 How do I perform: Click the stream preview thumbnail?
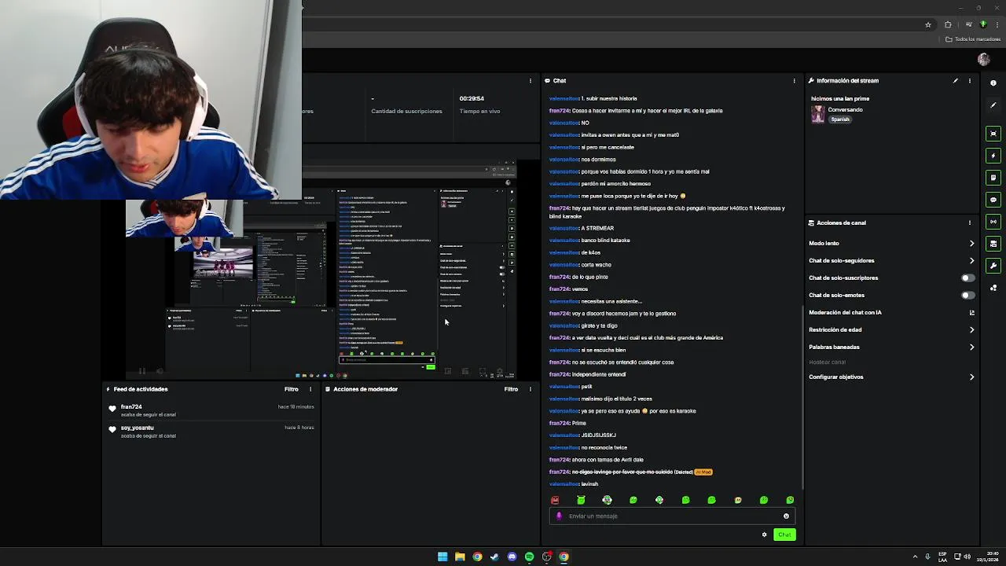pos(320,270)
